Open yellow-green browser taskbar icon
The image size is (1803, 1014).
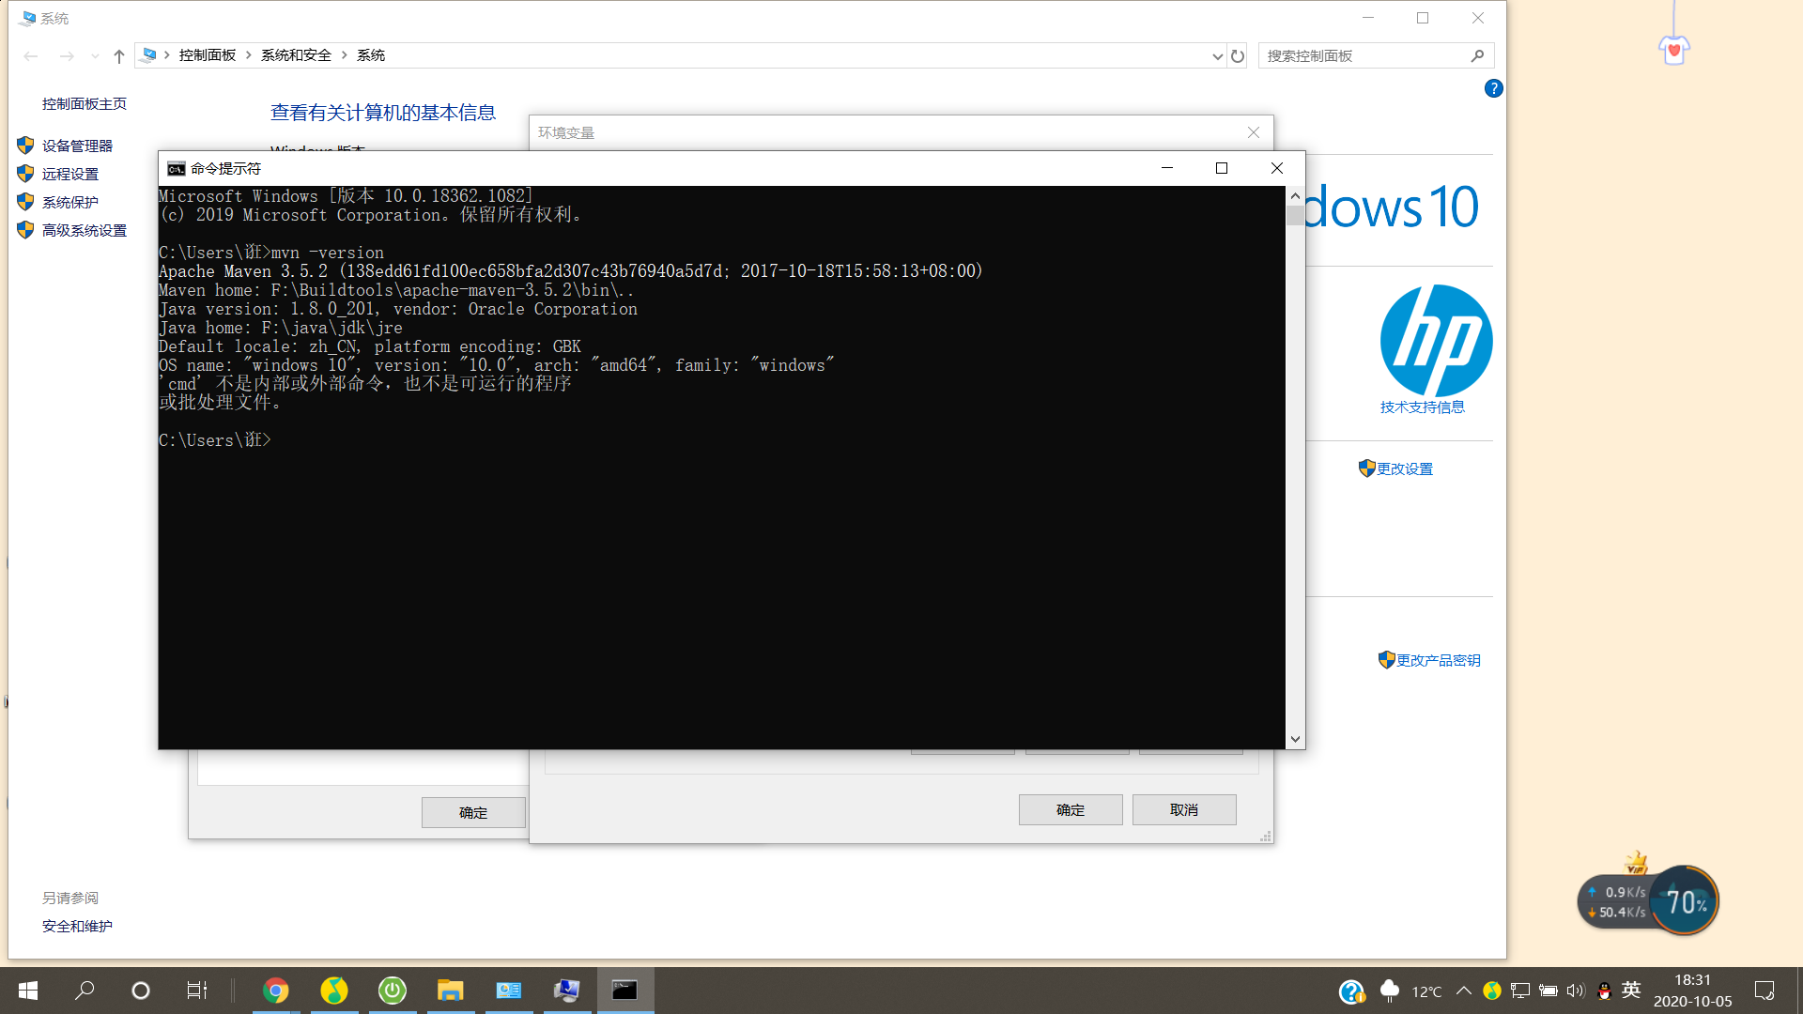[x=334, y=991]
